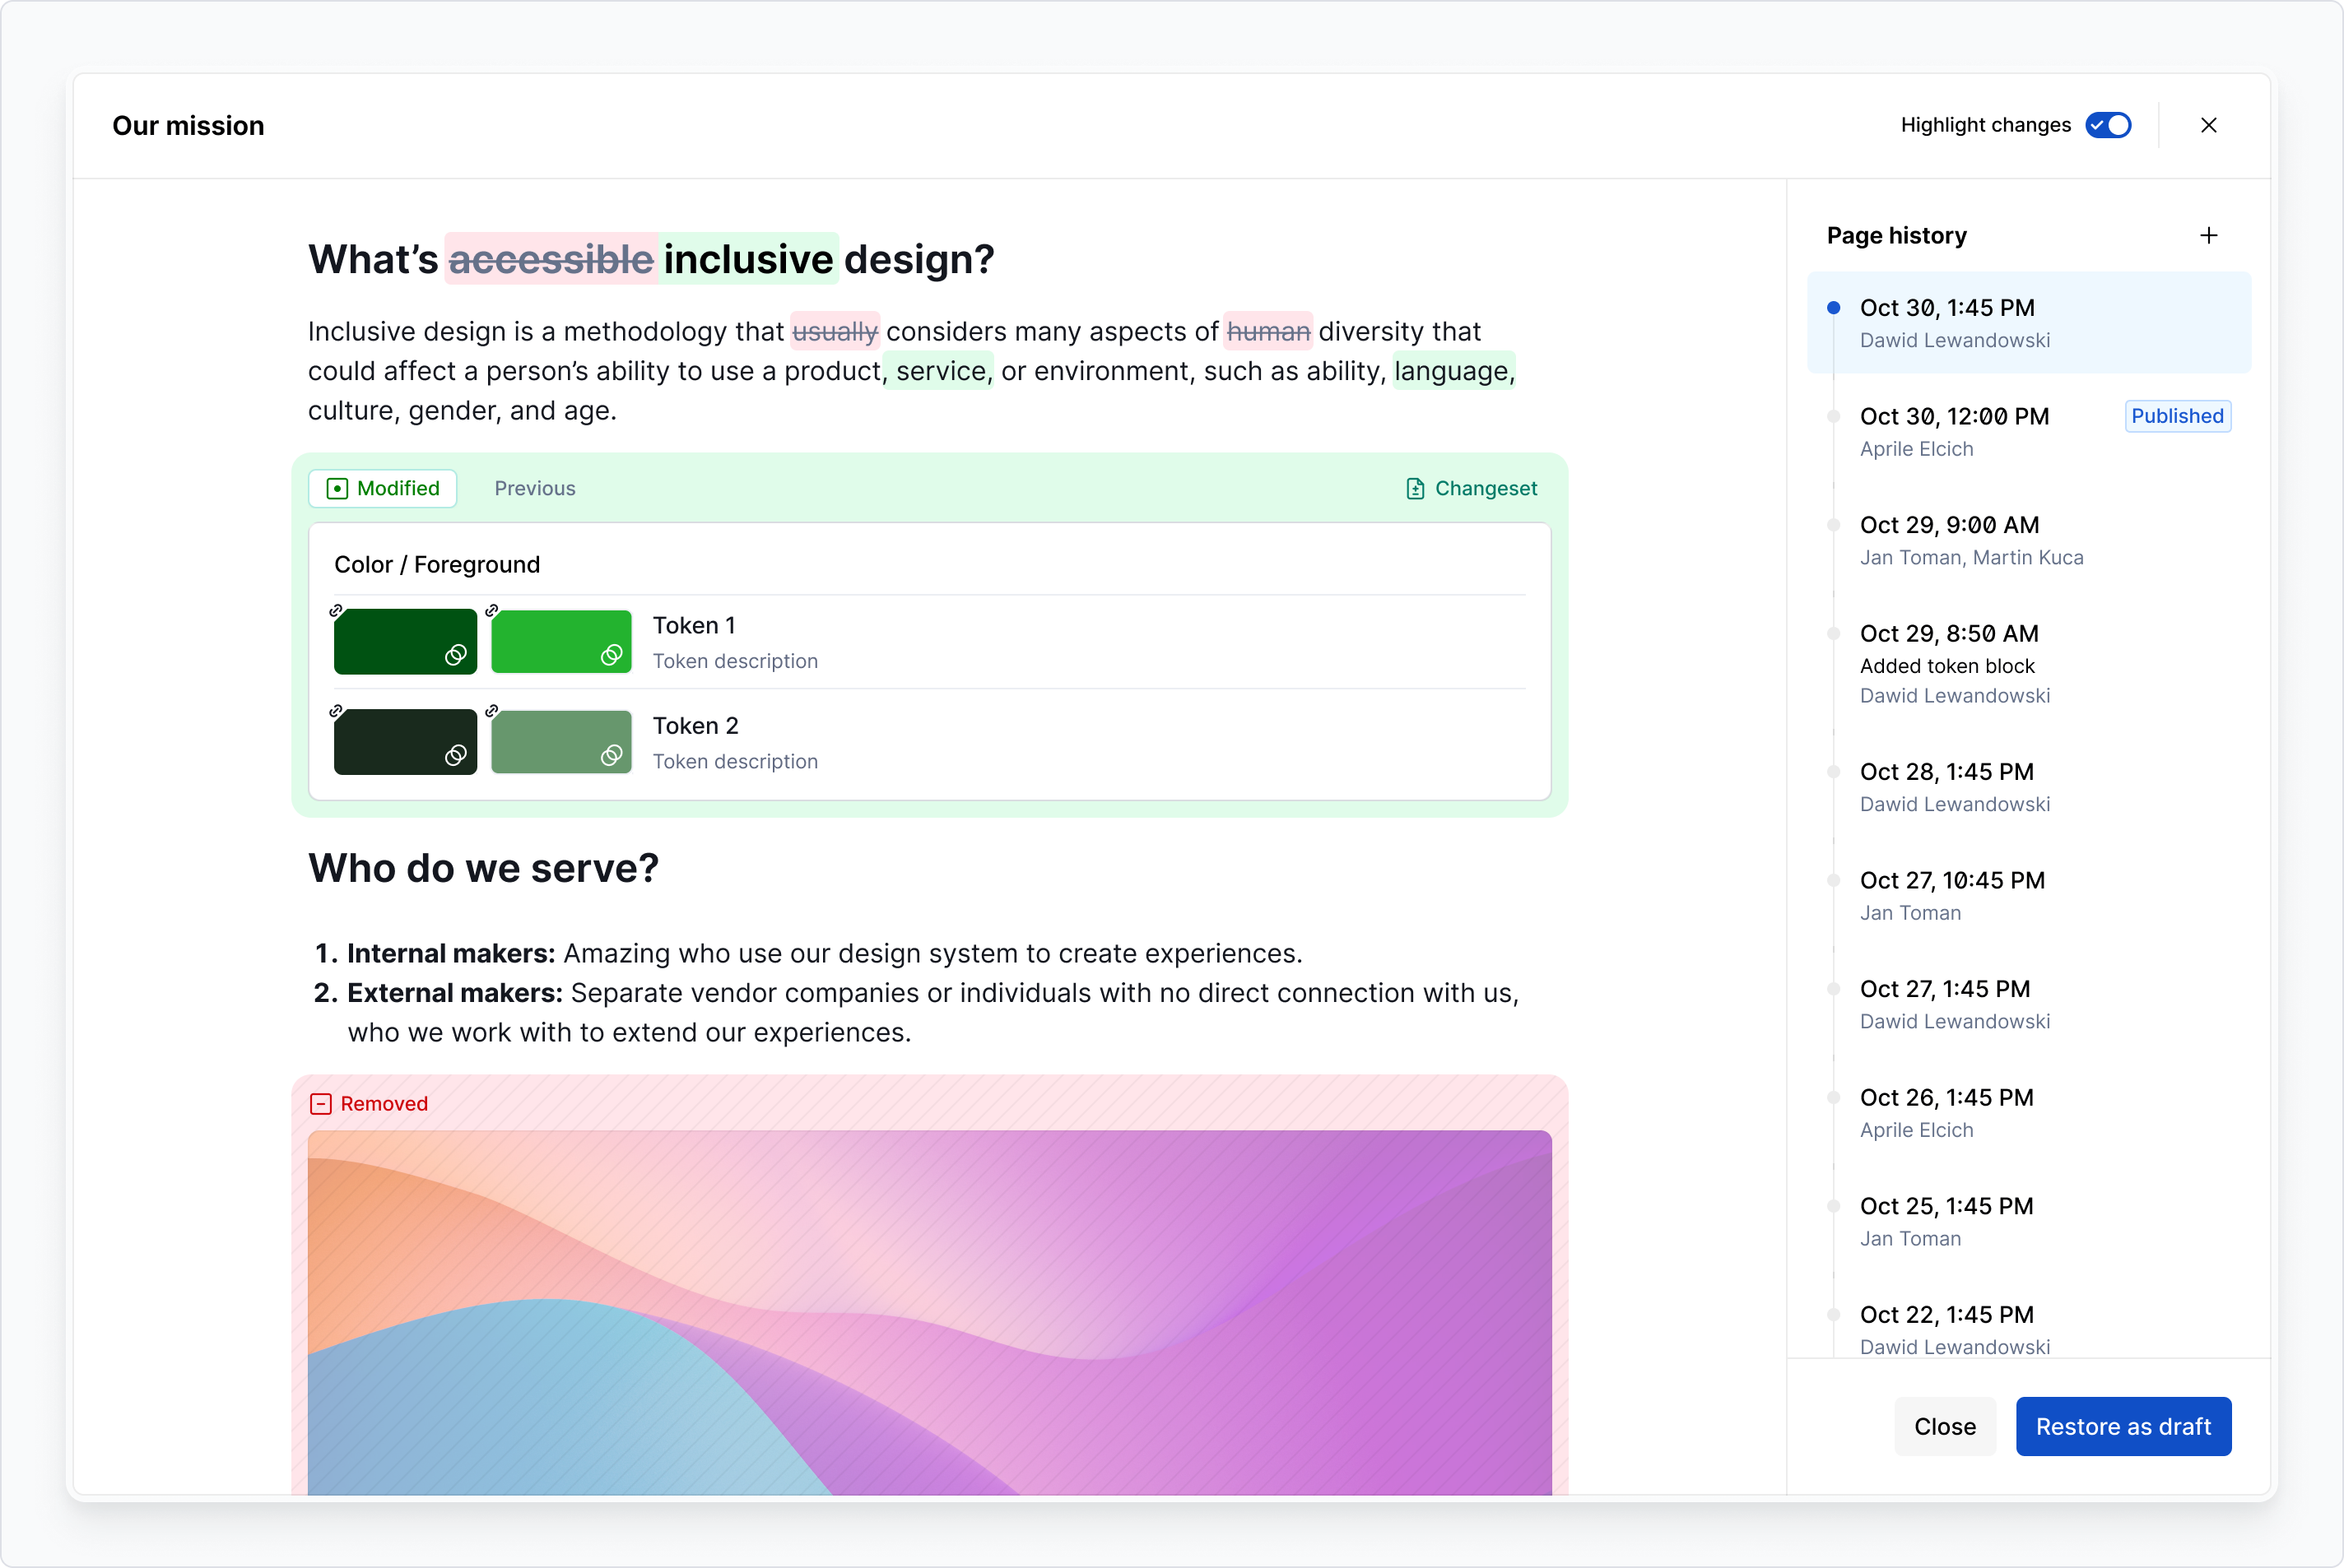This screenshot has width=2344, height=1568.
Task: Select the Oct 29, 8:50 AM Added token block version
Action: click(2029, 663)
